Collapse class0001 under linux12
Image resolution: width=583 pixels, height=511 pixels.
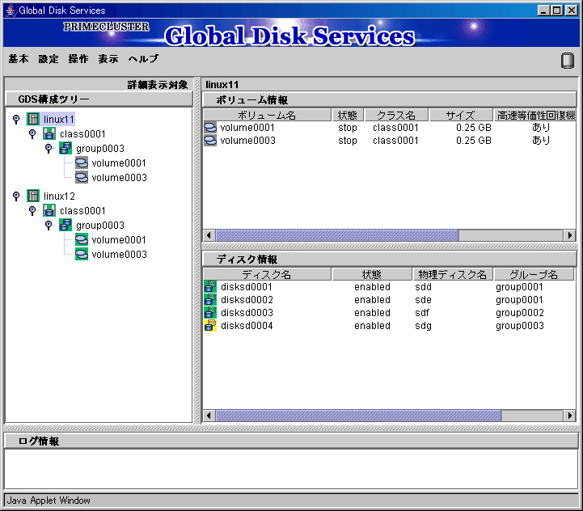pyautogui.click(x=32, y=210)
